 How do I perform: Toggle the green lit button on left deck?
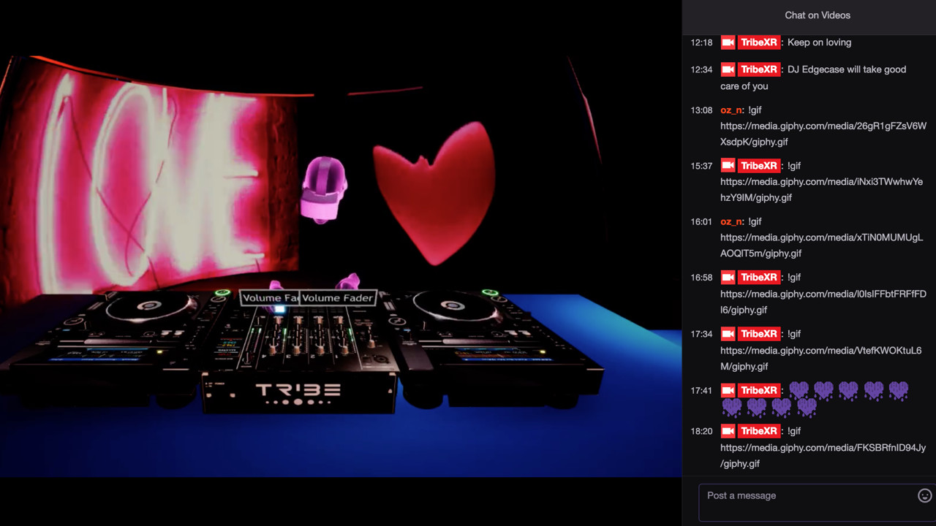tap(222, 293)
